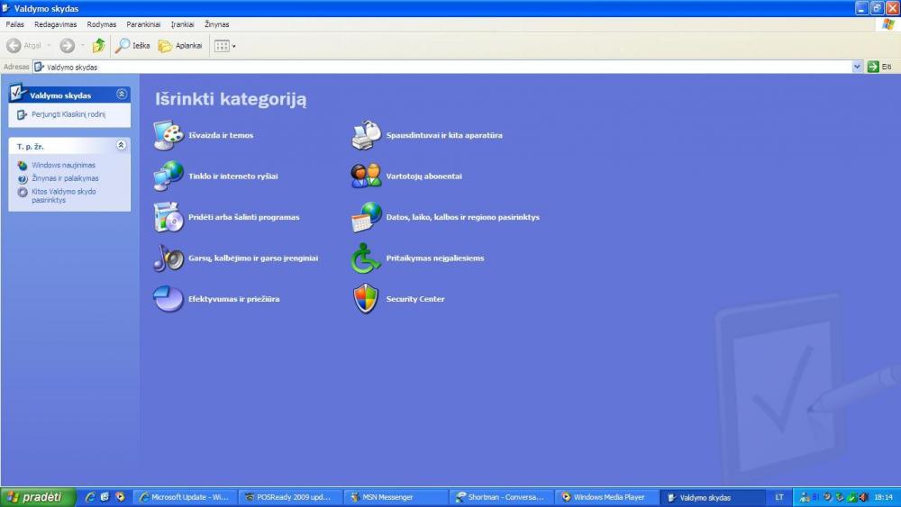901x507 pixels.
Task: Open the Redagavimas menu
Action: coord(55,24)
